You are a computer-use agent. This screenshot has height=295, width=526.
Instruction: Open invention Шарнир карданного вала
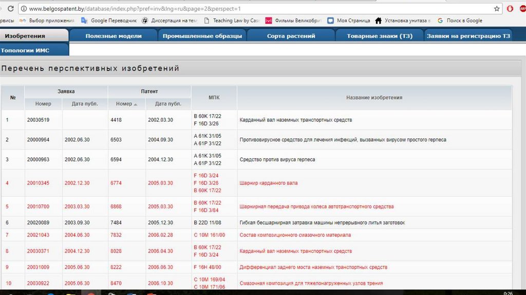(268, 183)
